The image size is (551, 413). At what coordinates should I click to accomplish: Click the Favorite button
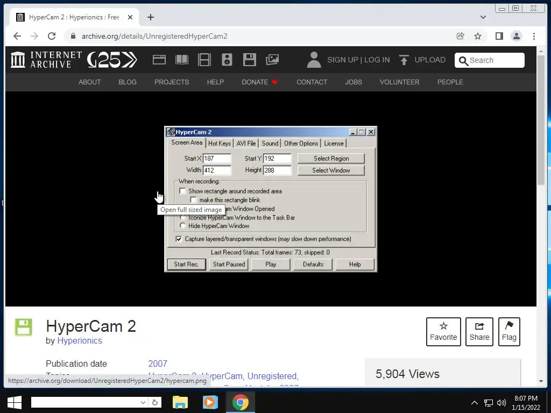tap(443, 332)
